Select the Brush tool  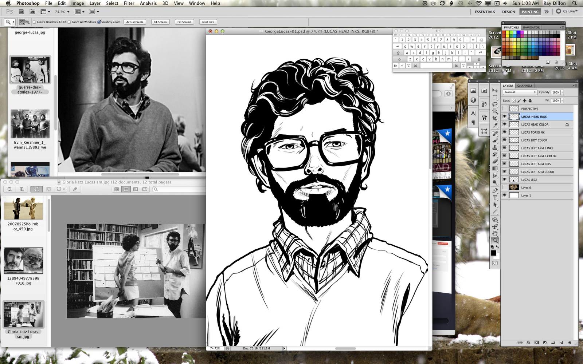(x=495, y=141)
